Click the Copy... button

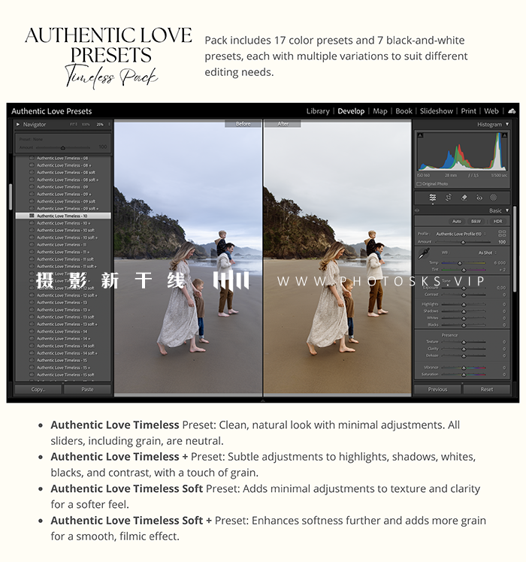click(38, 389)
